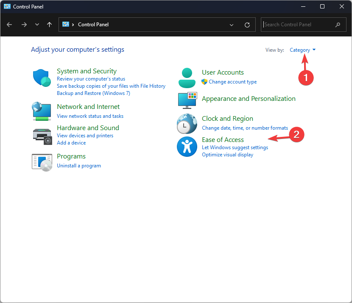This screenshot has height=303, width=352.
Task: Open the Uninstall a program link
Action: (79, 166)
